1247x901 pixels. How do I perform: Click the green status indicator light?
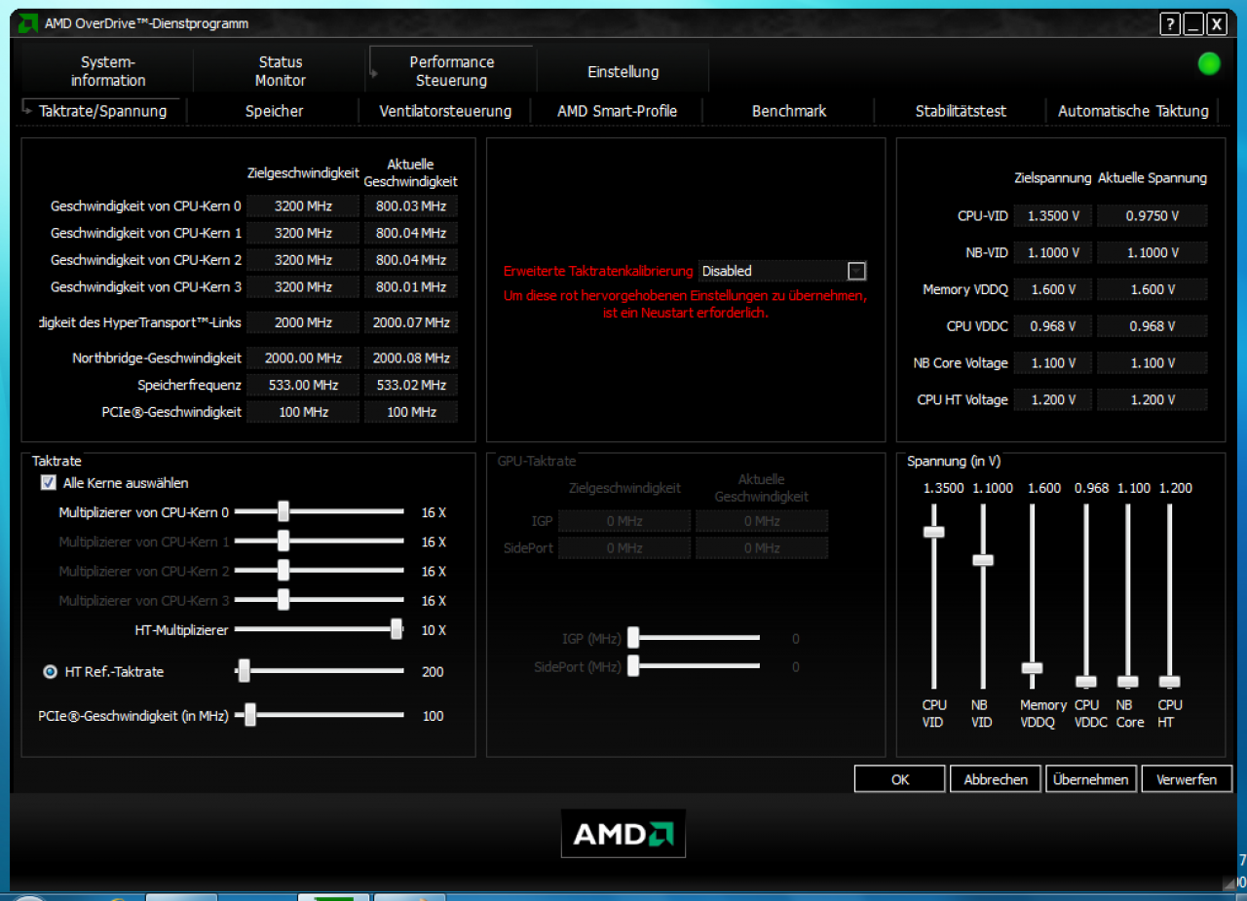pyautogui.click(x=1209, y=64)
